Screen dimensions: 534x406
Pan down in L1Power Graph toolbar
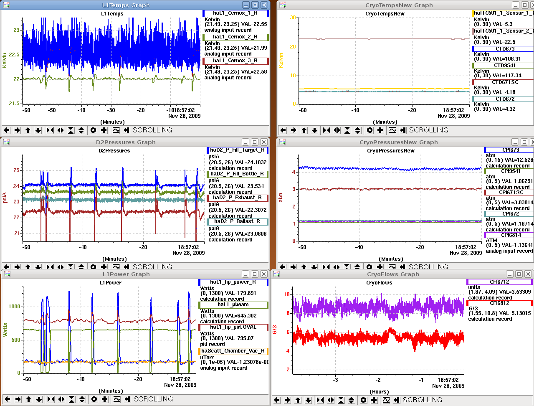point(39,399)
